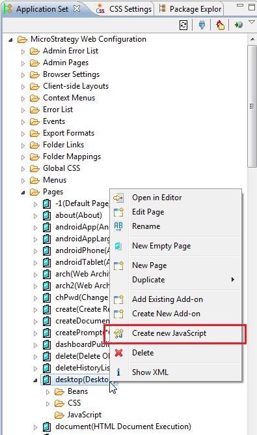Collapse the Pages folder
Viewport: 257px width, 435px height.
click(x=23, y=192)
